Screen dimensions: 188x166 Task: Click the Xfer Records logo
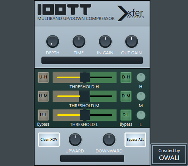point(130,13)
